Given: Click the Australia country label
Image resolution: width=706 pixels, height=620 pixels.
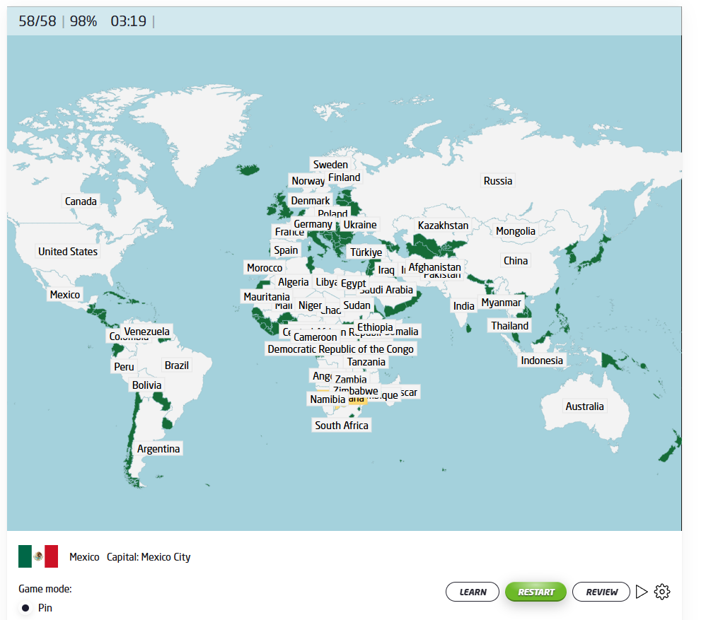Looking at the screenshot, I should point(584,406).
